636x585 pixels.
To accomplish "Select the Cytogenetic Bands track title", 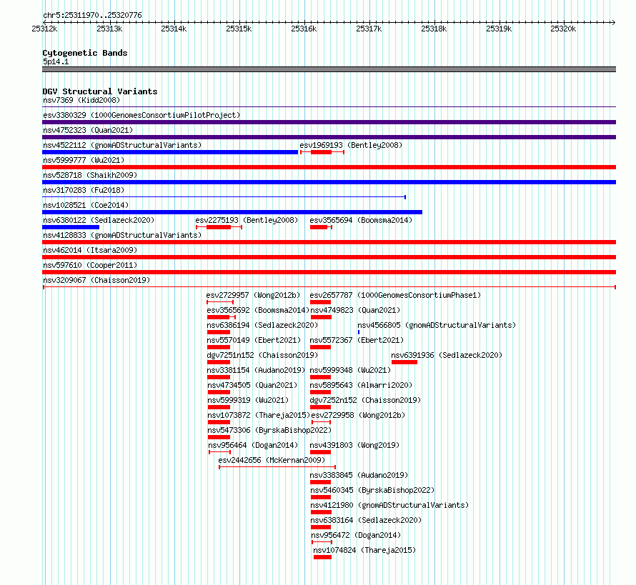I will (x=85, y=53).
